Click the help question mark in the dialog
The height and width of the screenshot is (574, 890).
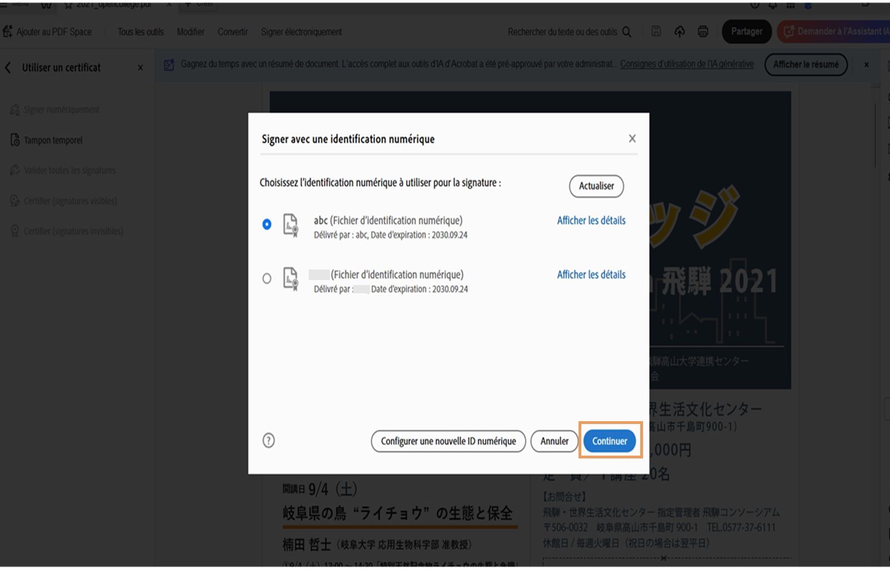pyautogui.click(x=269, y=440)
